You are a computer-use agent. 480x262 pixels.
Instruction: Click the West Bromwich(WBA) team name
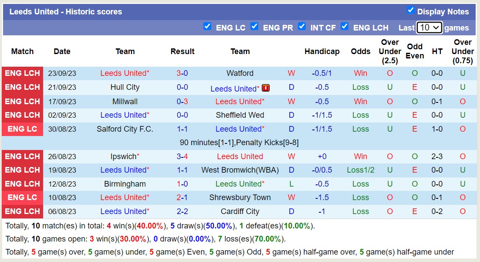coord(240,170)
